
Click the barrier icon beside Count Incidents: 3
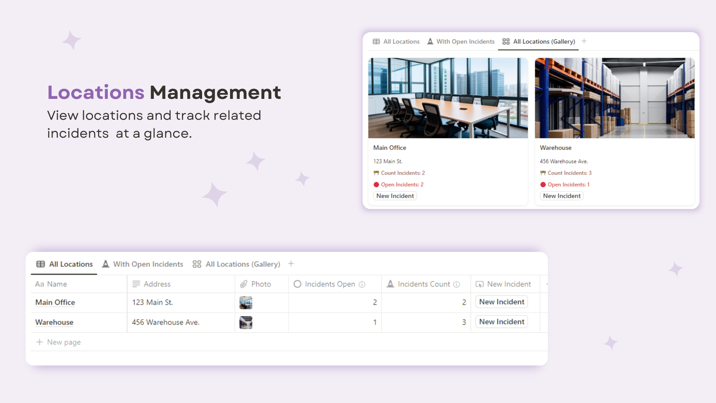pos(543,173)
